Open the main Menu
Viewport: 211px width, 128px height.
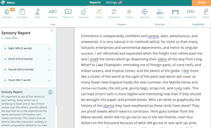click(x=11, y=3)
